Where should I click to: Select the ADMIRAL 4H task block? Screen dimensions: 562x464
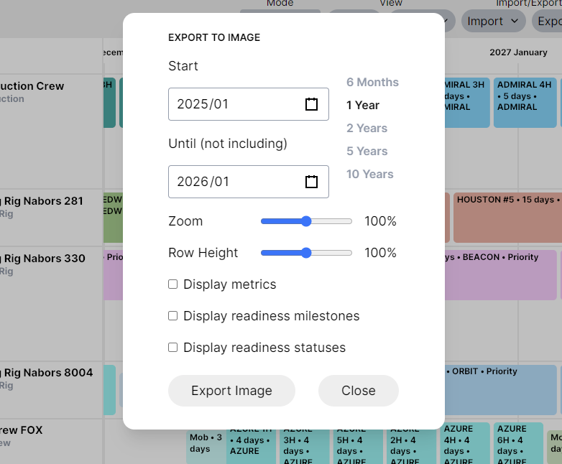click(525, 102)
